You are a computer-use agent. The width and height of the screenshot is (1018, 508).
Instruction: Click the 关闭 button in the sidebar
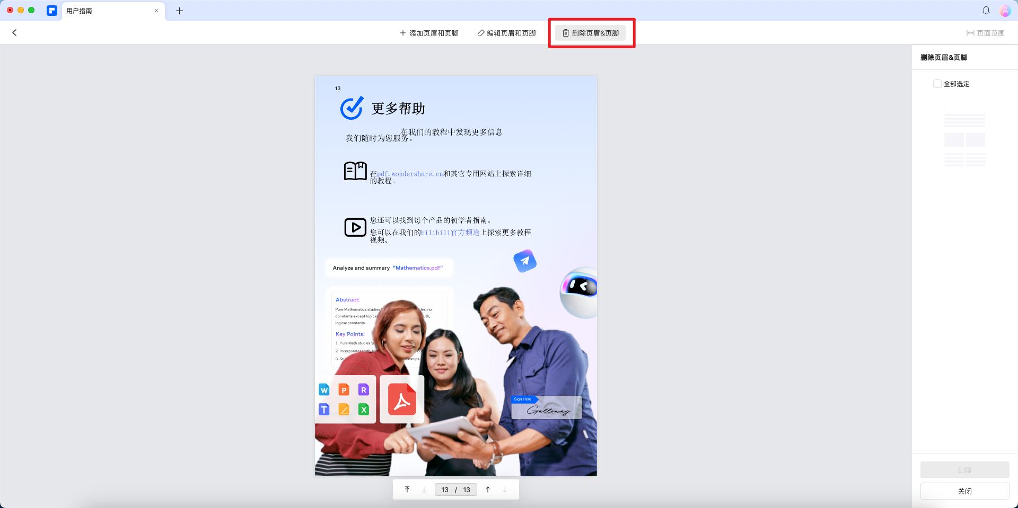pyautogui.click(x=965, y=491)
